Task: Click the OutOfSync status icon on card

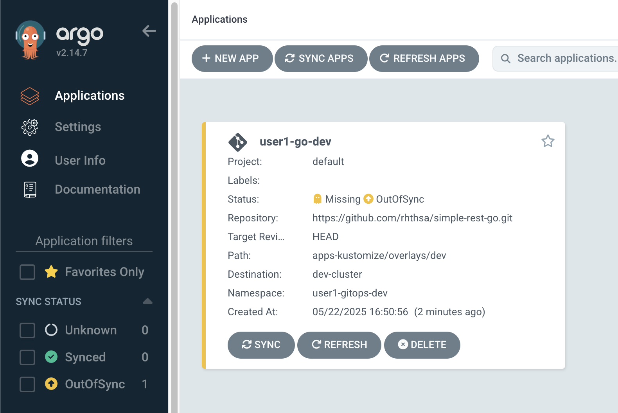Action: [368, 199]
